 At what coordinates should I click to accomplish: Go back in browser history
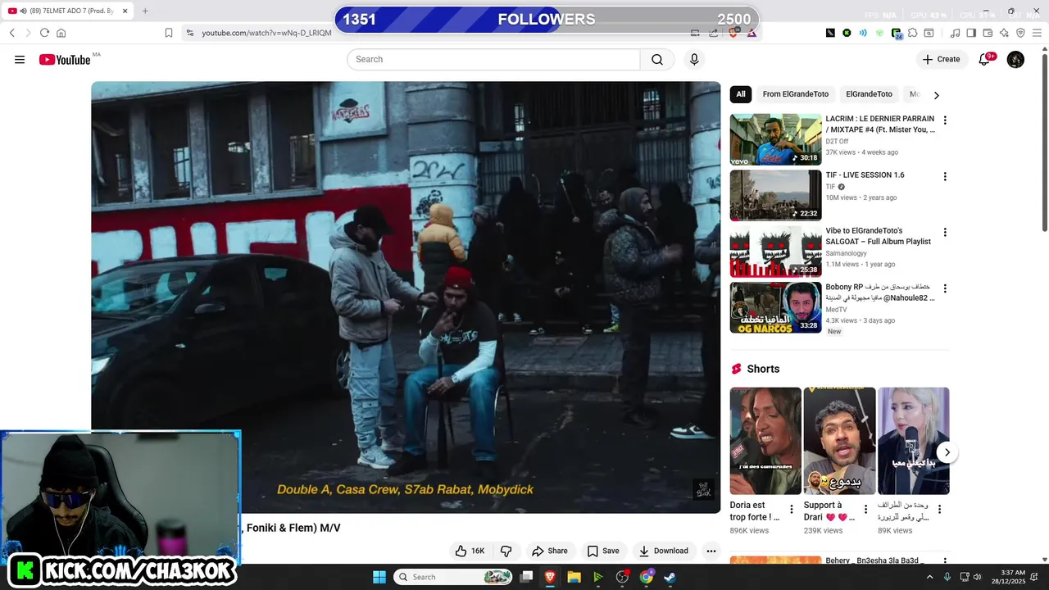coord(12,33)
